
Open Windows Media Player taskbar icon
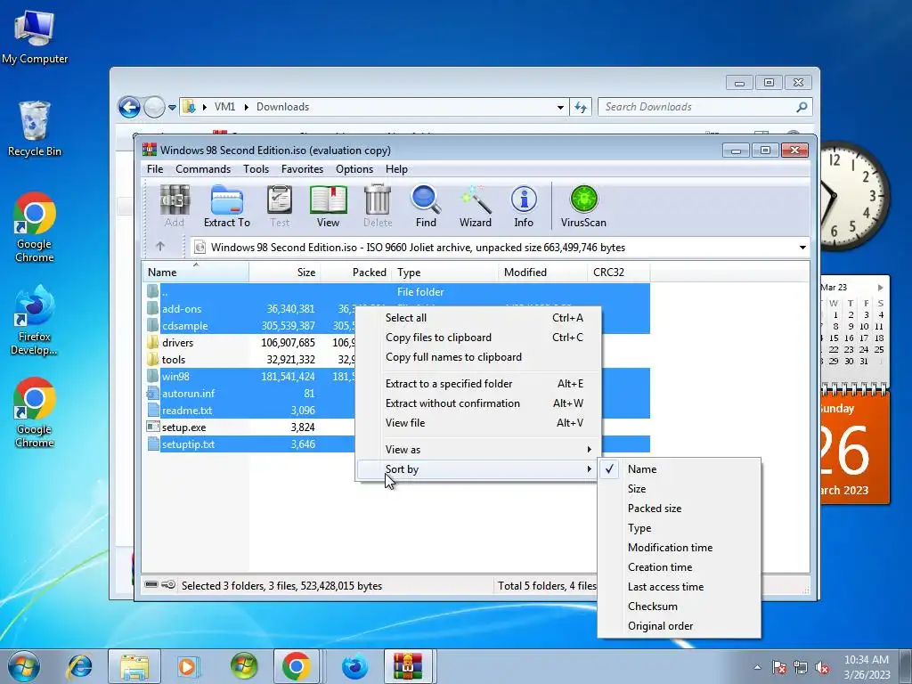pyautogui.click(x=189, y=666)
